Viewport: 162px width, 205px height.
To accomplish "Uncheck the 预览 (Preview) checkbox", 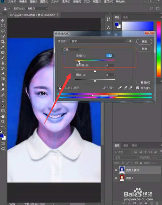I will (x=138, y=88).
